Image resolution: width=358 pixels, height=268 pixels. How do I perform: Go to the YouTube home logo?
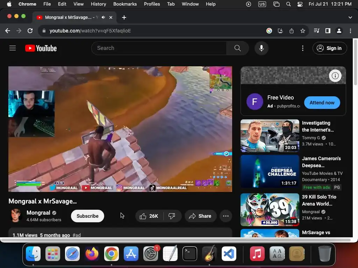point(41,48)
